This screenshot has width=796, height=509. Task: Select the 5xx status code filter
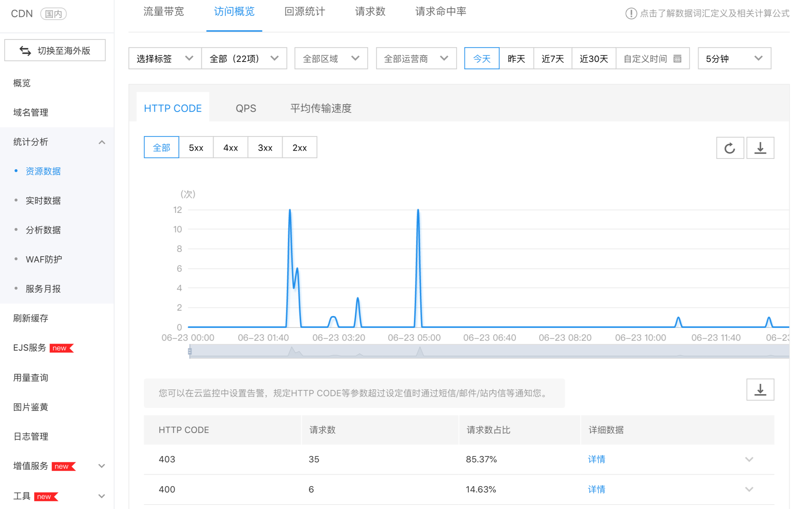196,148
